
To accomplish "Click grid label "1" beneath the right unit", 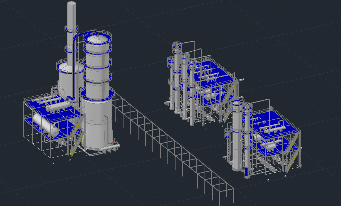I will 302,173.
